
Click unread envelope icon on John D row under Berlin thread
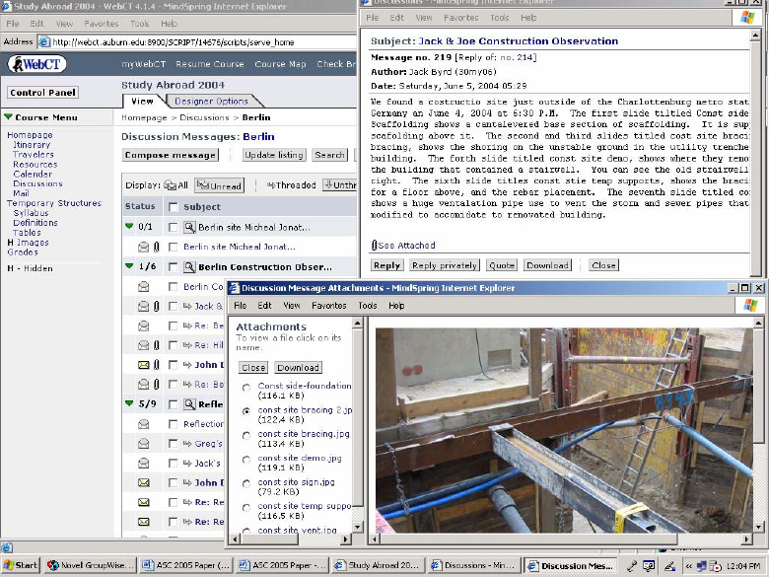143,365
